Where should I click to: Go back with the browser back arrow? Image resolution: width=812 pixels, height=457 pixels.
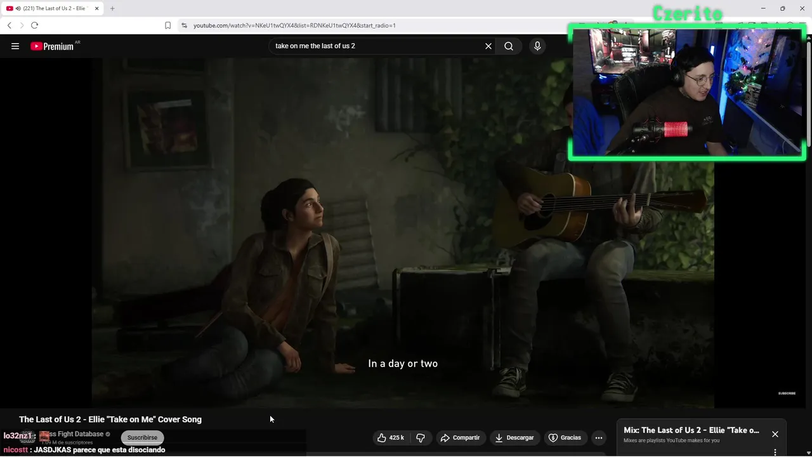click(9, 25)
